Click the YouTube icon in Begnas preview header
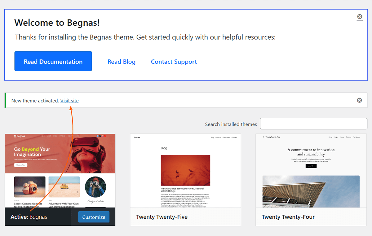 point(105,136)
